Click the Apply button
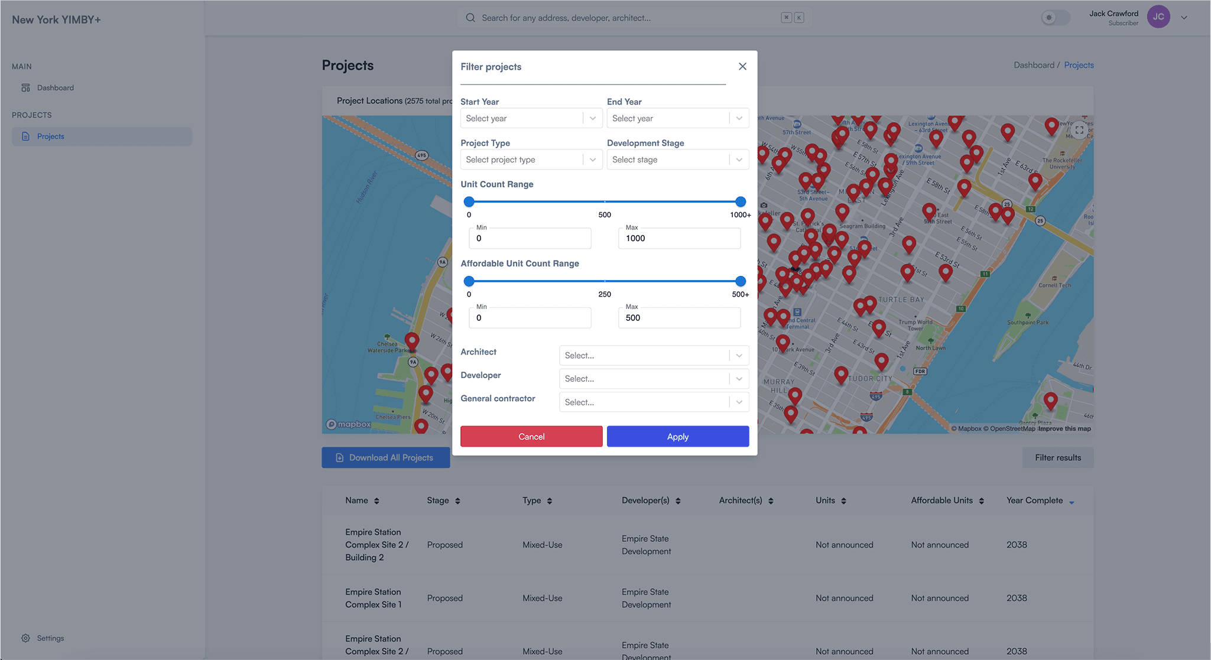The height and width of the screenshot is (660, 1211). point(677,436)
